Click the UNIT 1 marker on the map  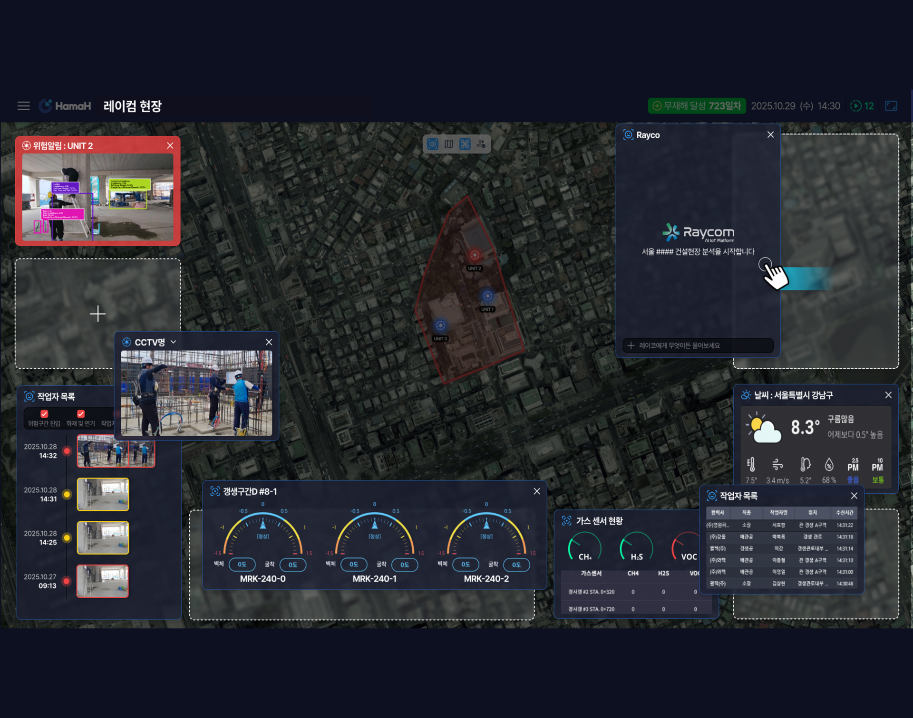487,296
